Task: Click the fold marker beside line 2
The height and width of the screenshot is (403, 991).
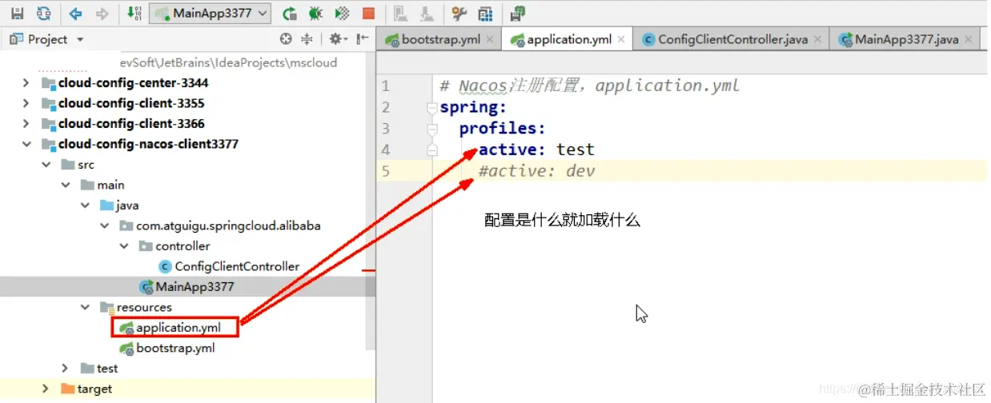Action: tap(432, 107)
